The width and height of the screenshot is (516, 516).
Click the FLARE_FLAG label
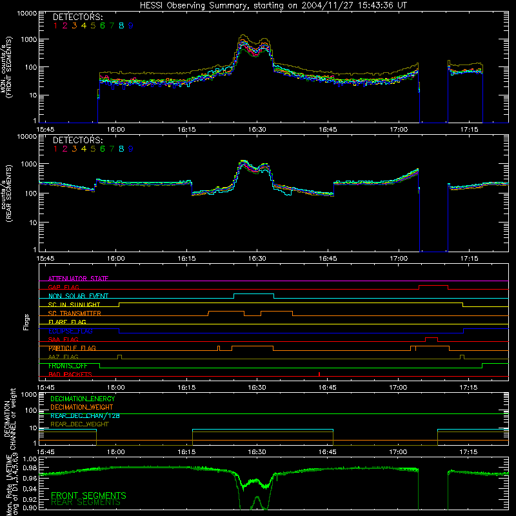coord(67,322)
